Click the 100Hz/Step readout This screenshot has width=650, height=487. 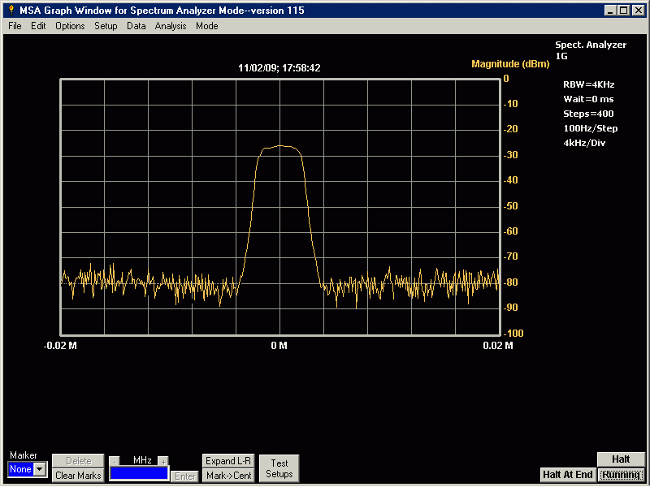coord(591,128)
